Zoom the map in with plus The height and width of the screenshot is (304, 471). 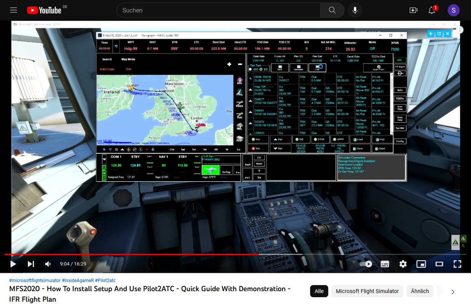229,64
